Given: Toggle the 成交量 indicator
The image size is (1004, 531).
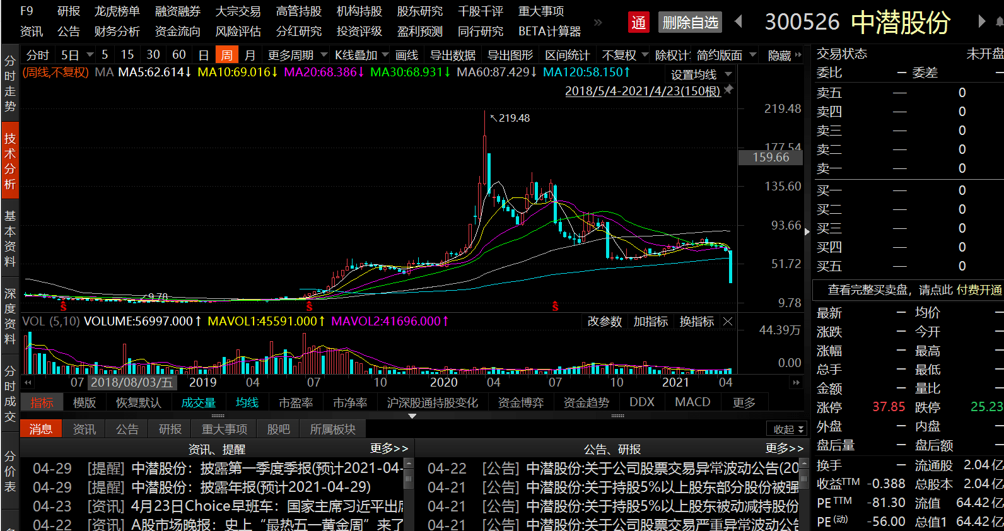Looking at the screenshot, I should (x=199, y=402).
